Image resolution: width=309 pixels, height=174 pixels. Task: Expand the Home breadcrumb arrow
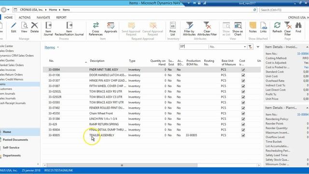(60, 10)
